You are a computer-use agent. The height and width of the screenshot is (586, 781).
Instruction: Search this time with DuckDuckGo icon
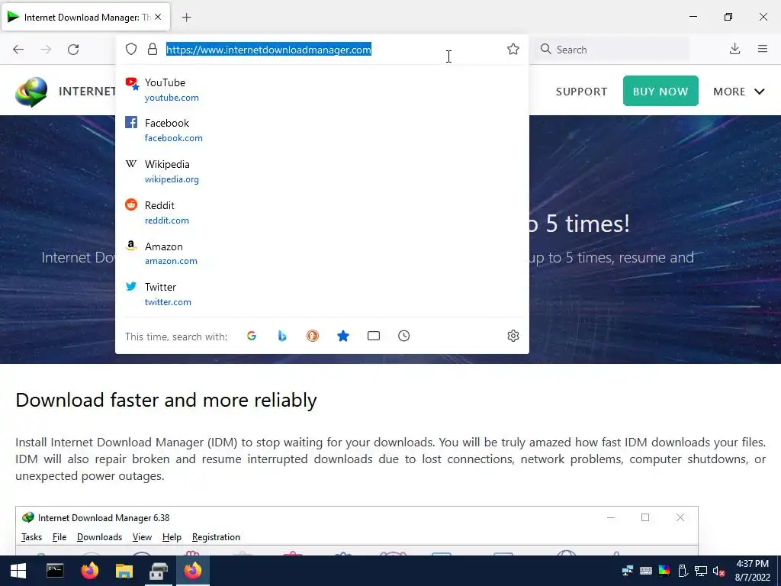pyautogui.click(x=312, y=336)
